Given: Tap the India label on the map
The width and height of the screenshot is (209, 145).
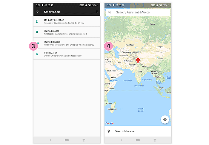Looking at the screenshot, I should [x=140, y=71].
